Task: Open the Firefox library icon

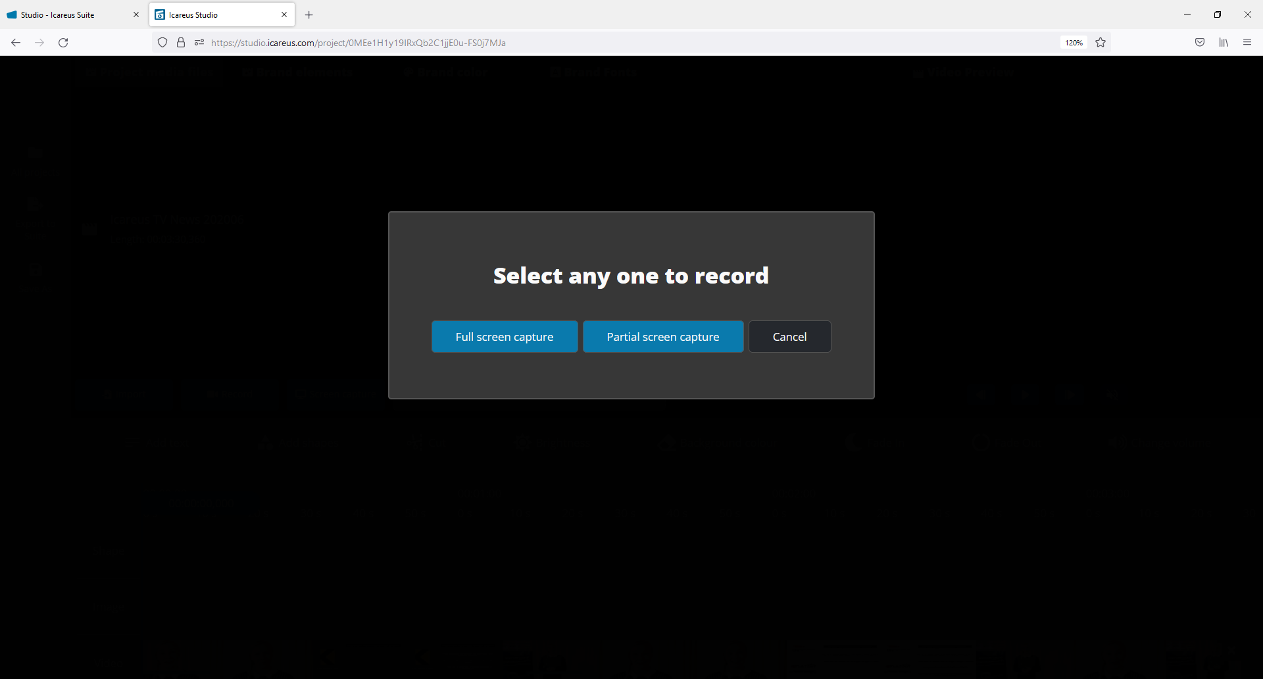Action: pyautogui.click(x=1224, y=43)
